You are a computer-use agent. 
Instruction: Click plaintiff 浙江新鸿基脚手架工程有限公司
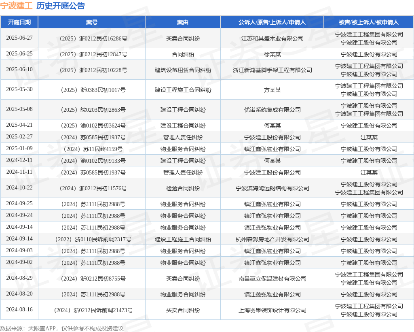[272, 70]
